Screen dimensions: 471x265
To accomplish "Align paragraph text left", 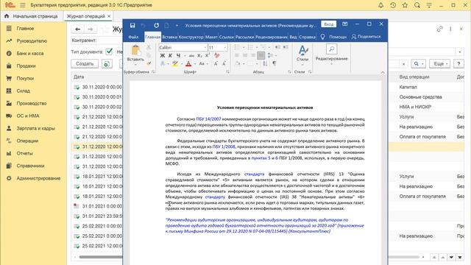I will pyautogui.click(x=237, y=55).
